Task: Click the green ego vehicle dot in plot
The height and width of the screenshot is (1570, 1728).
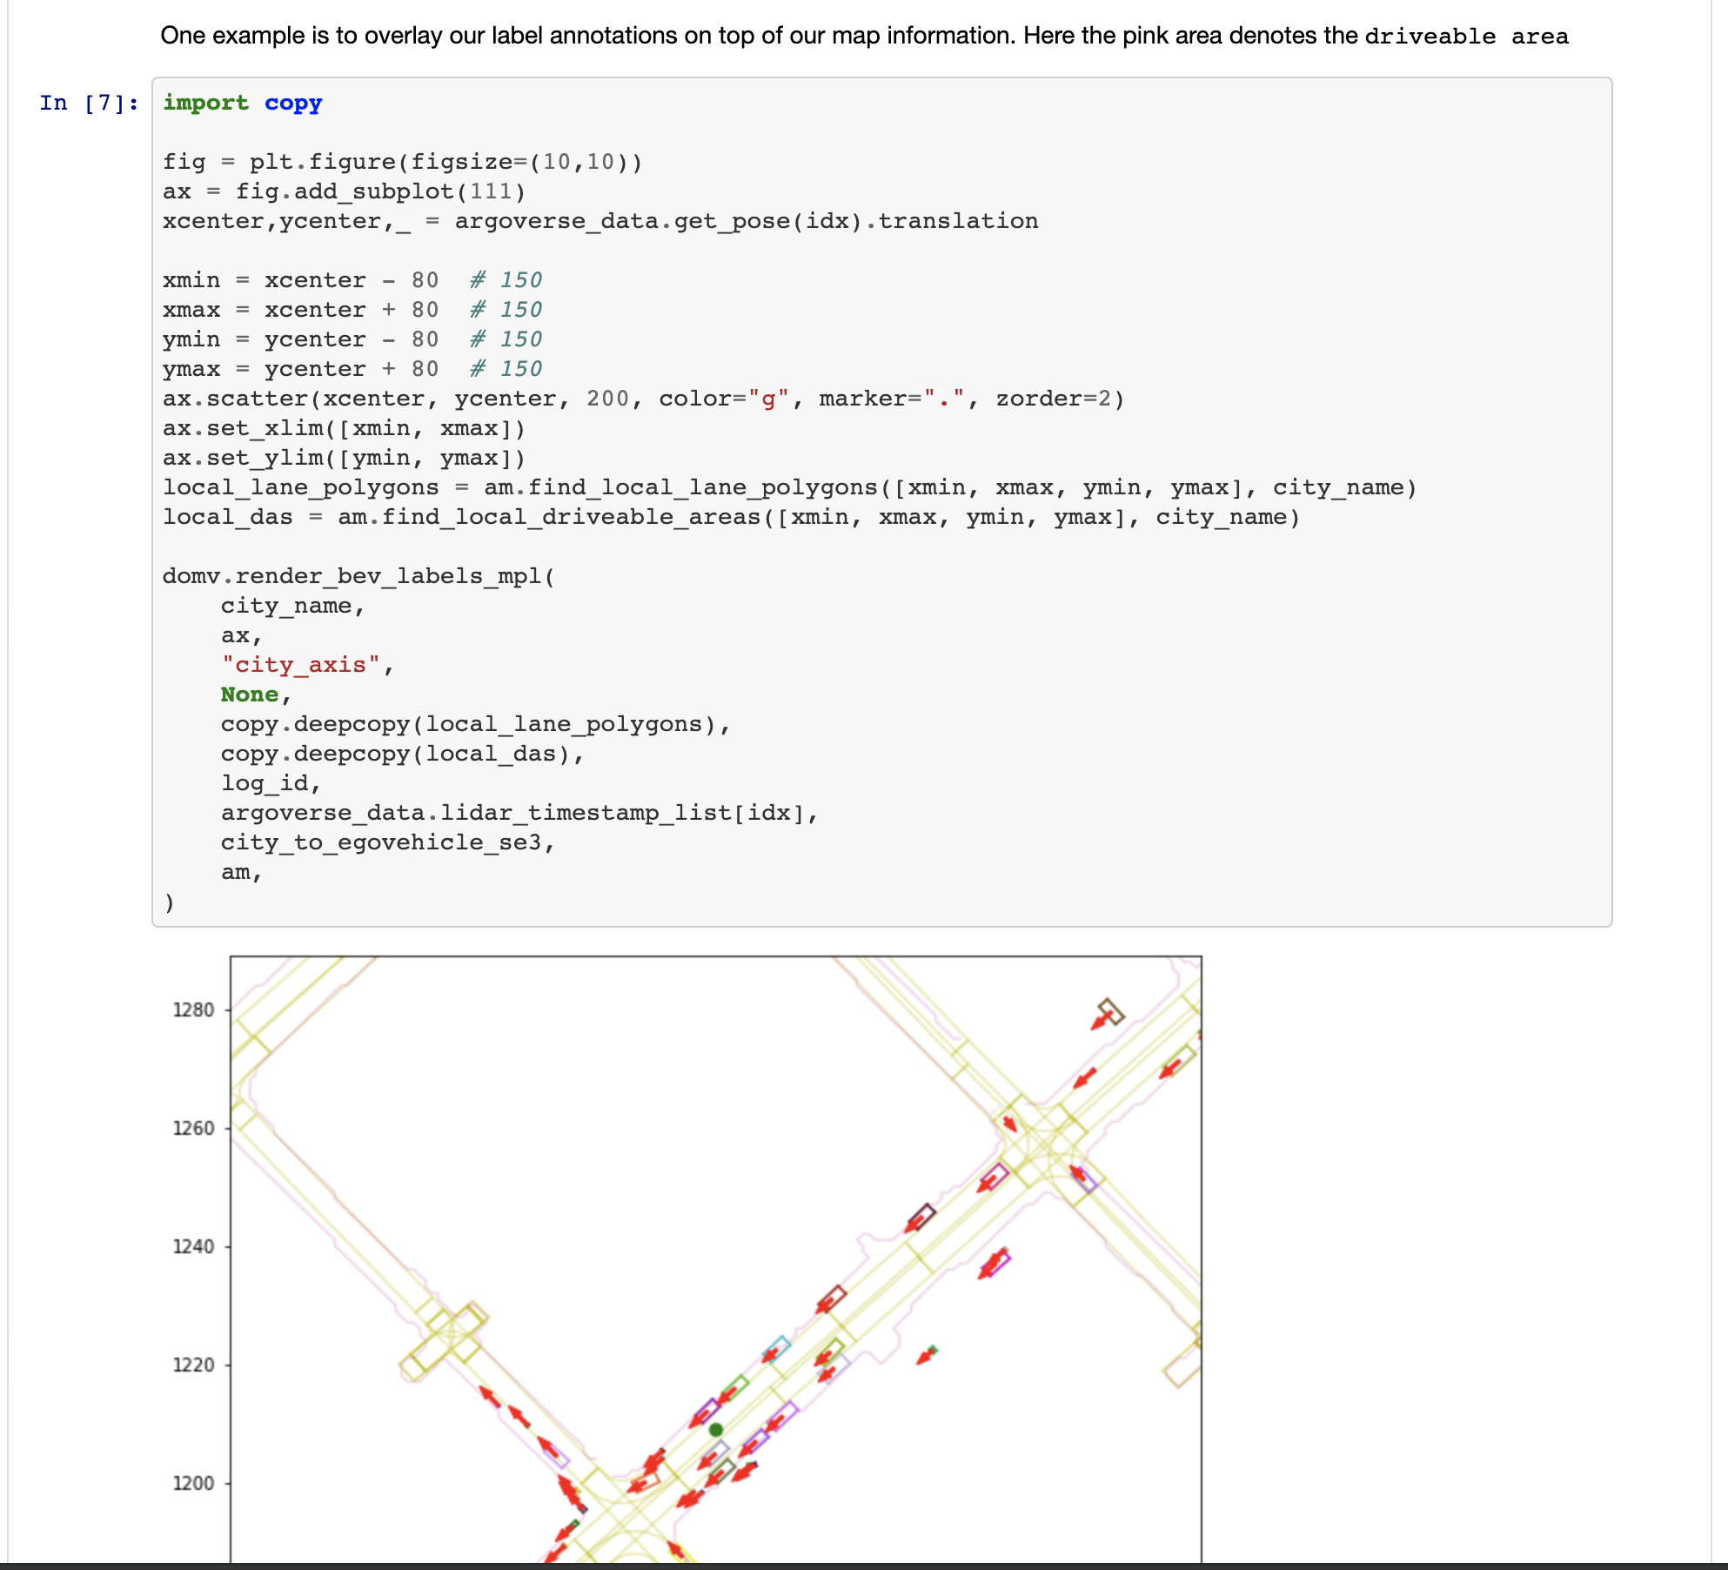Action: 716,1430
